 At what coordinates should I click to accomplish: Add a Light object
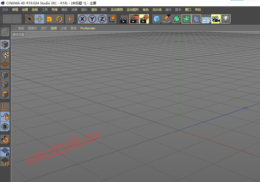pyautogui.click(x=226, y=19)
